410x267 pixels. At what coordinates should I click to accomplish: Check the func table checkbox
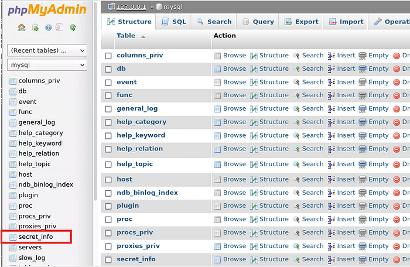[x=108, y=95]
